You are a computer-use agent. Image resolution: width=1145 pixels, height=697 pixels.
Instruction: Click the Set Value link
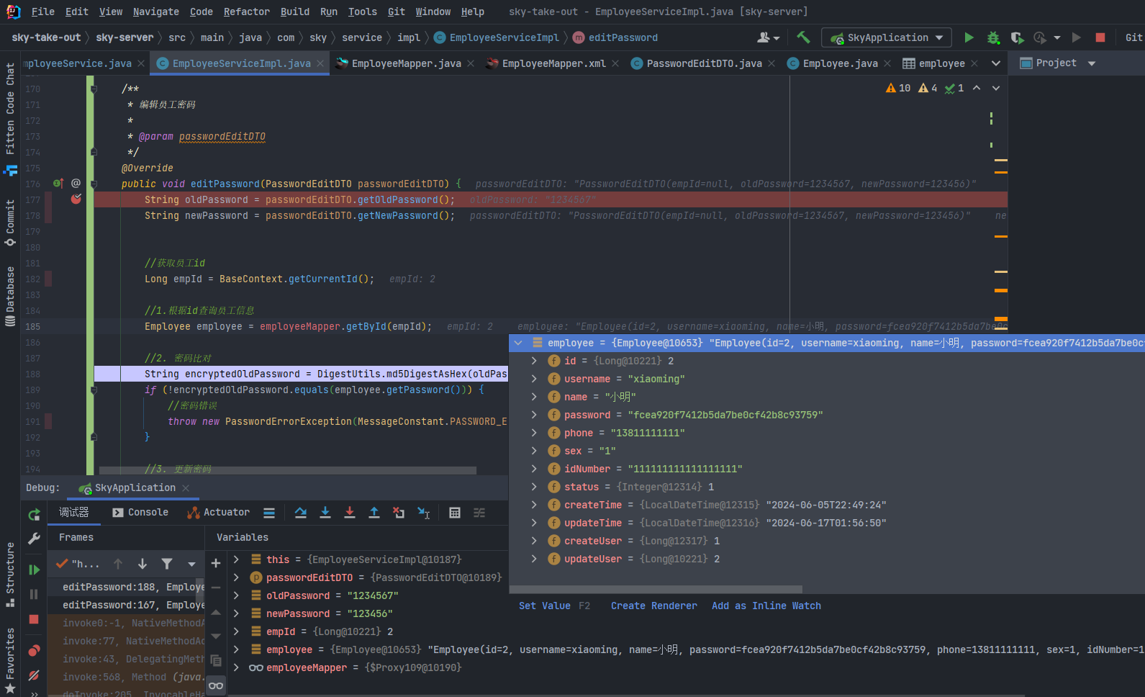545,606
